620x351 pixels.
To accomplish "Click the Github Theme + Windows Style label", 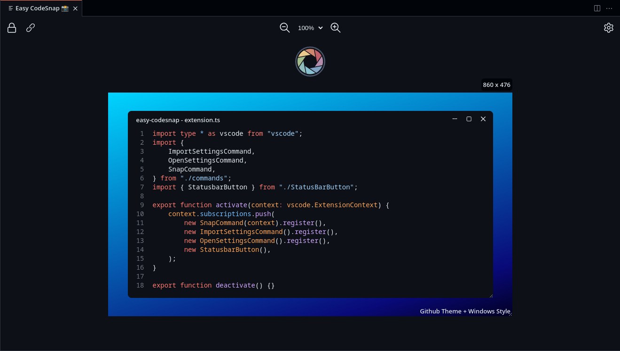I will (x=464, y=311).
